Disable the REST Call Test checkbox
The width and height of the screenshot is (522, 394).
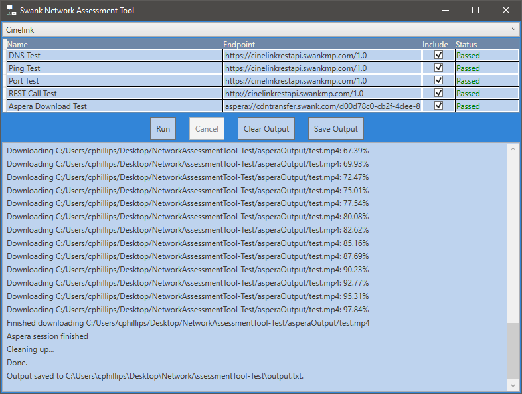[x=438, y=93]
